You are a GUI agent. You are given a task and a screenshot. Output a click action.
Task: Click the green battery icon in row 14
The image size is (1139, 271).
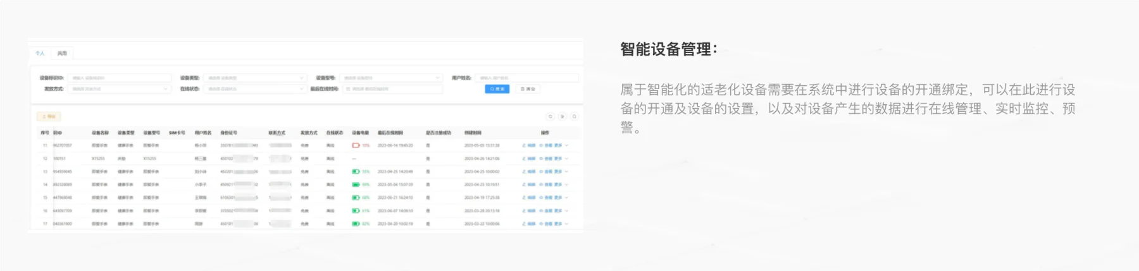point(356,184)
